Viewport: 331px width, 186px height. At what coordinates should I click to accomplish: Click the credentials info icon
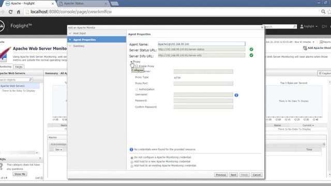pos(131,149)
